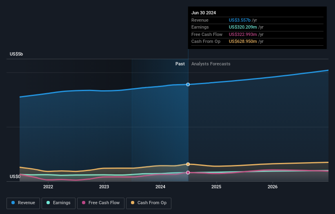Click the US$322.993m free cash flow value
This screenshot has width=335, height=214.
tap(243, 34)
